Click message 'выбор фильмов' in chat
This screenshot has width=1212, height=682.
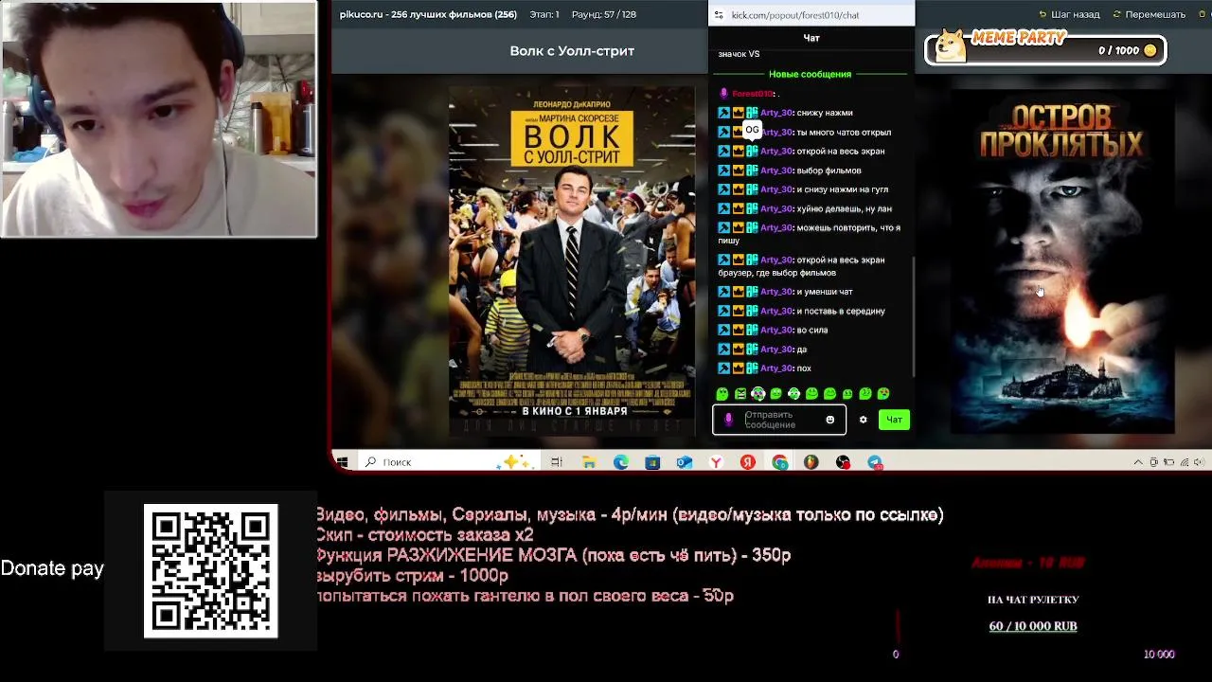click(x=829, y=170)
